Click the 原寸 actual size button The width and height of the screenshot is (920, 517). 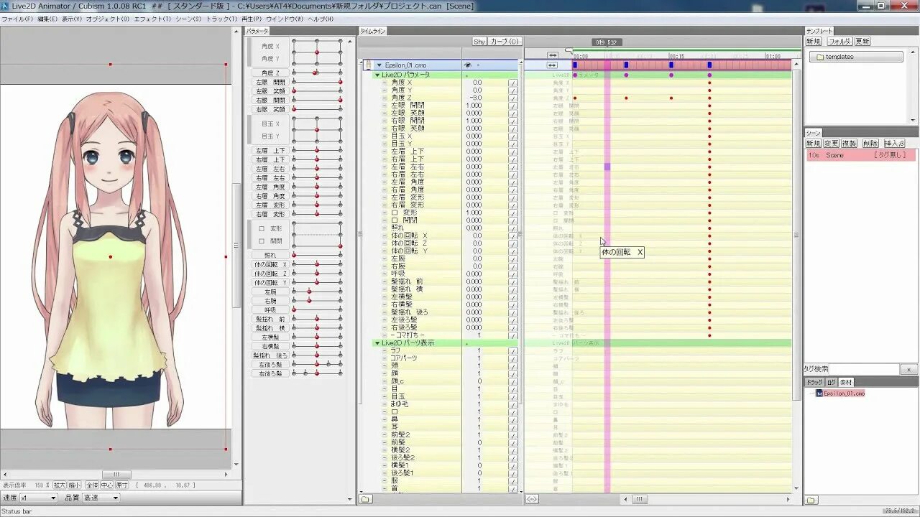pos(122,485)
